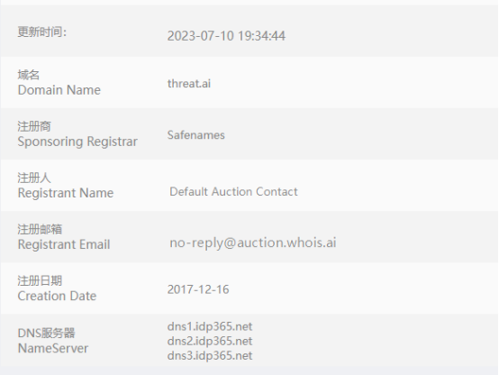Click the NameServer label

coord(53,348)
